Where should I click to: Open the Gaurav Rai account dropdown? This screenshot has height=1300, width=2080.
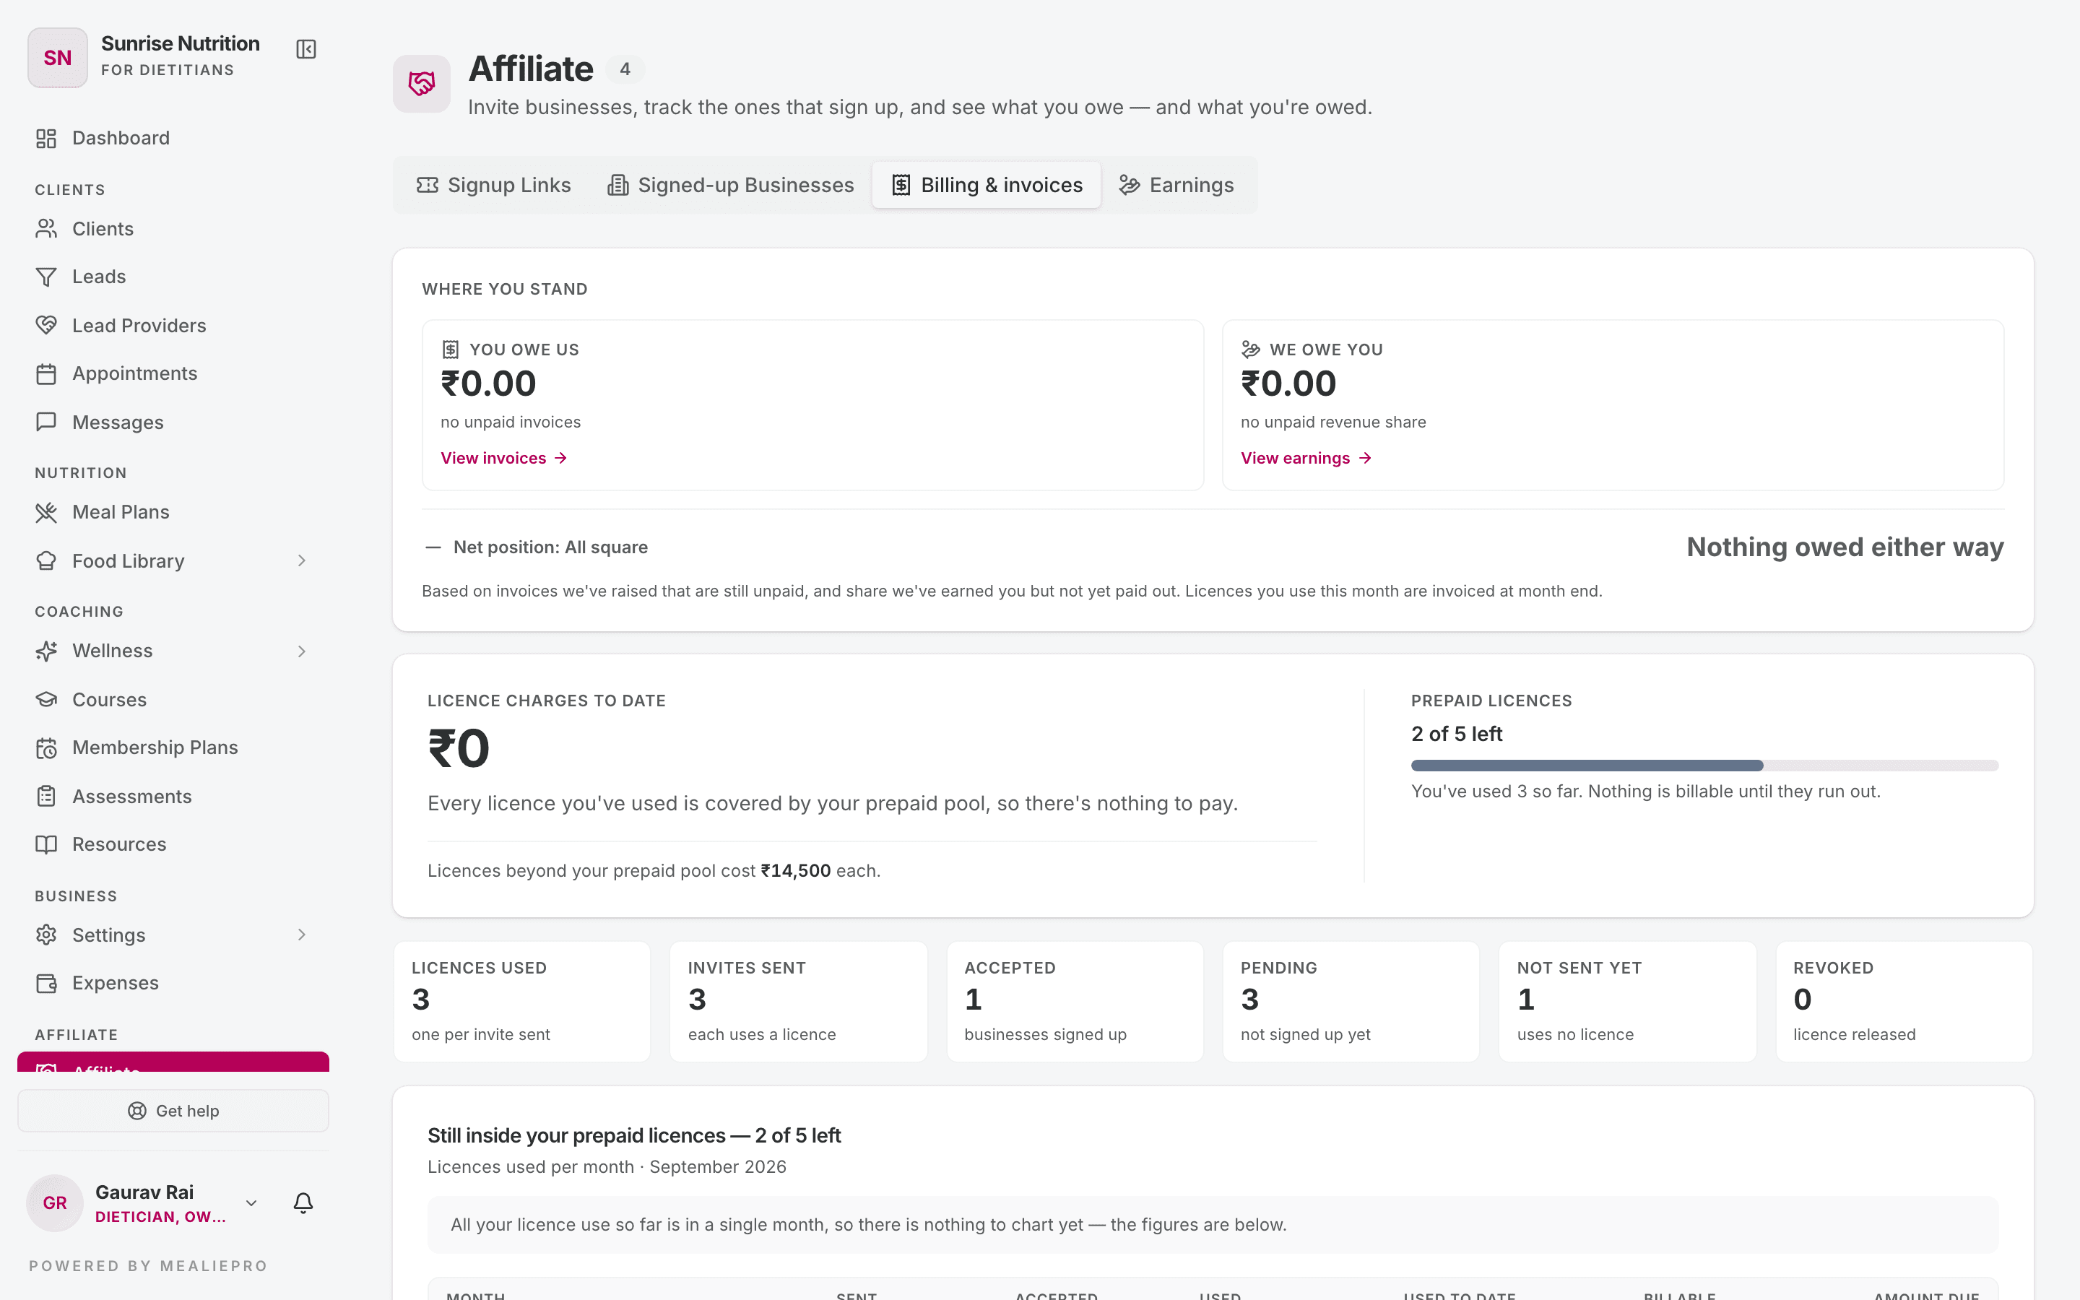[251, 1202]
